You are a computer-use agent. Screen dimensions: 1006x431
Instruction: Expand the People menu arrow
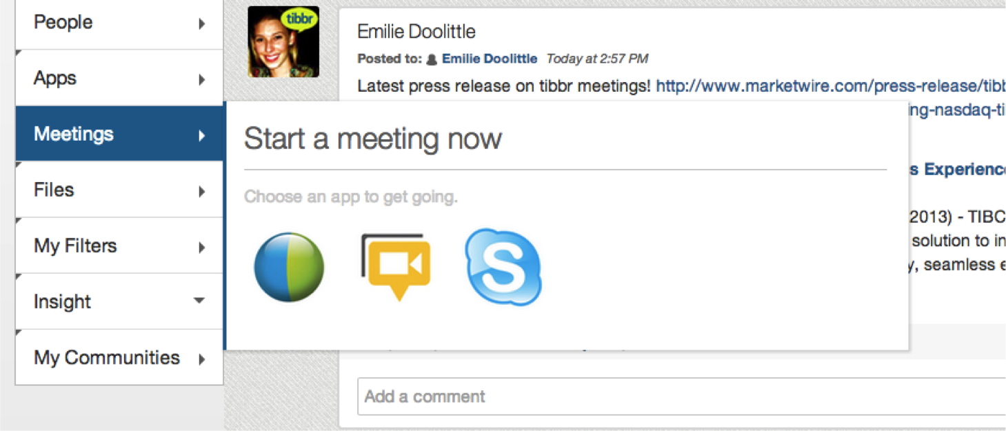202,23
